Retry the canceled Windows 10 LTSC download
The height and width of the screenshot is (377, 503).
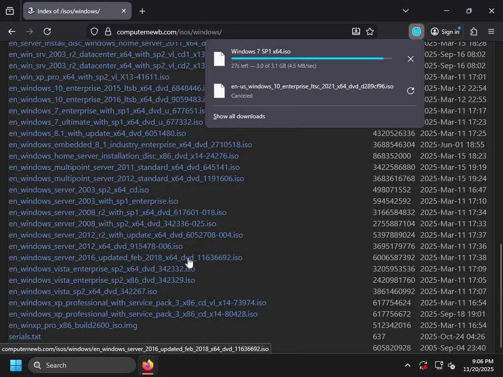pos(410,91)
